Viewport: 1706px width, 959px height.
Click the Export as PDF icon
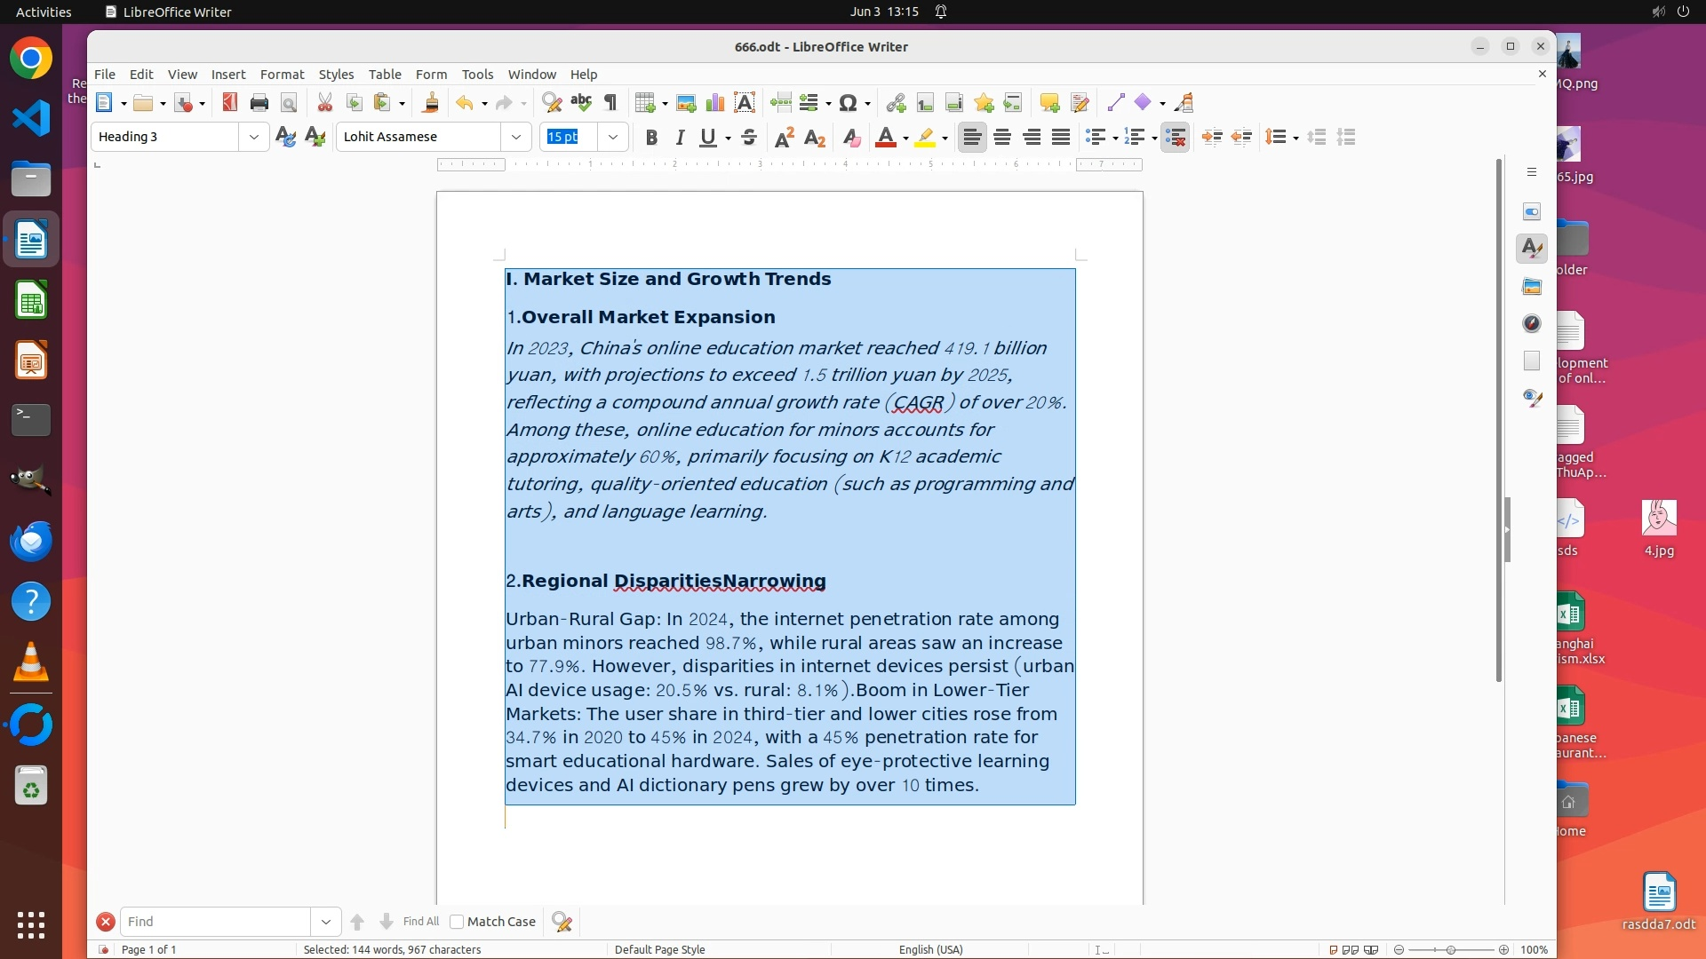click(229, 103)
